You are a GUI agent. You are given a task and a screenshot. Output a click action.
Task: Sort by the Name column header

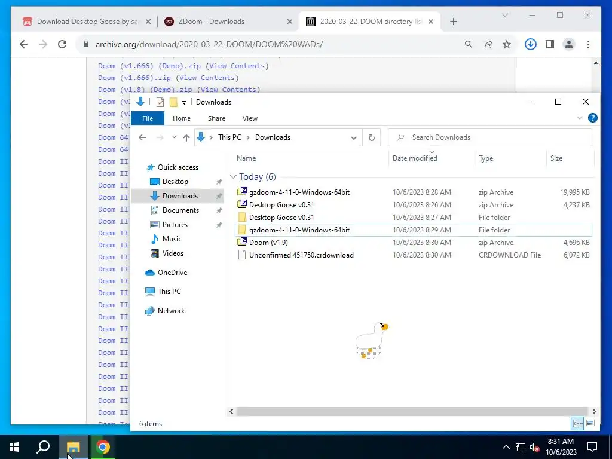[246, 158]
